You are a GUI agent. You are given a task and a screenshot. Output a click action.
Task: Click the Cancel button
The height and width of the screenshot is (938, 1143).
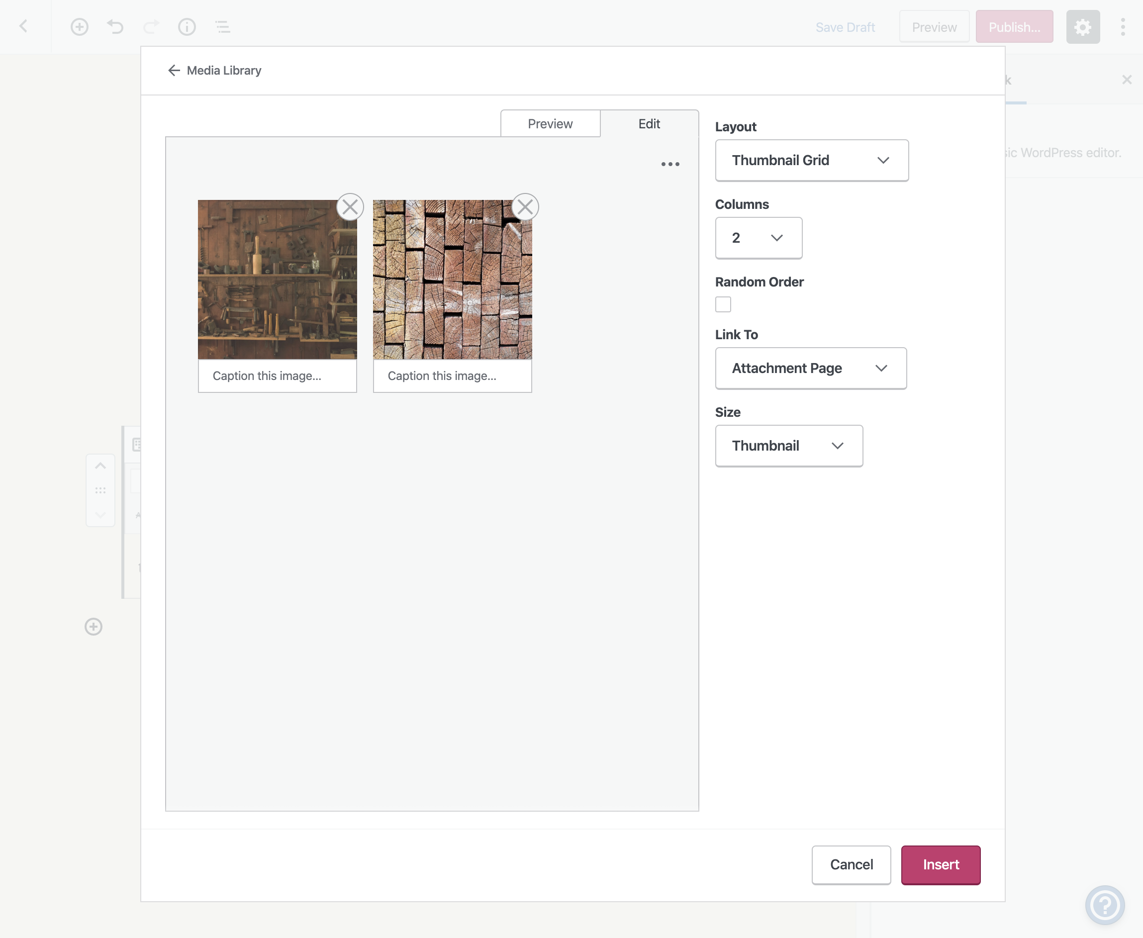[851, 864]
